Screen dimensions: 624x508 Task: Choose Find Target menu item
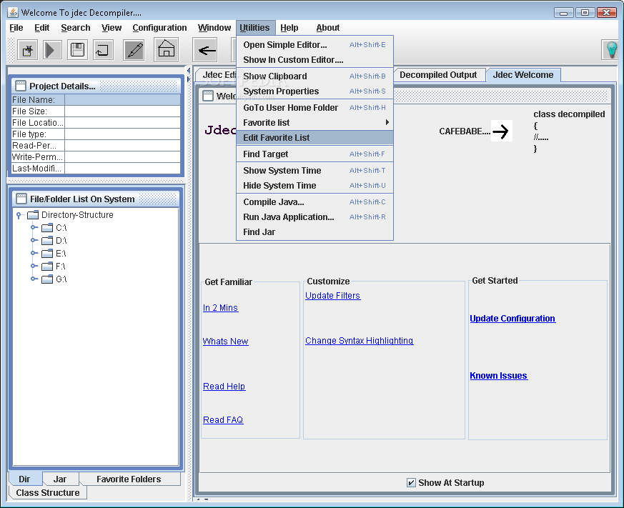pyautogui.click(x=315, y=154)
